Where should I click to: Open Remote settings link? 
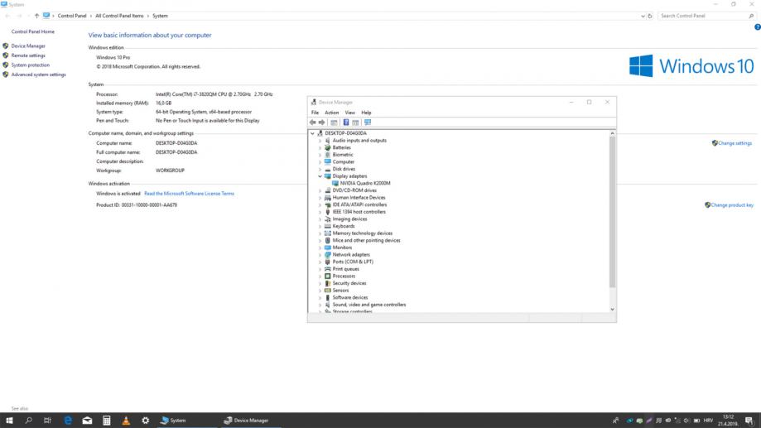(28, 55)
